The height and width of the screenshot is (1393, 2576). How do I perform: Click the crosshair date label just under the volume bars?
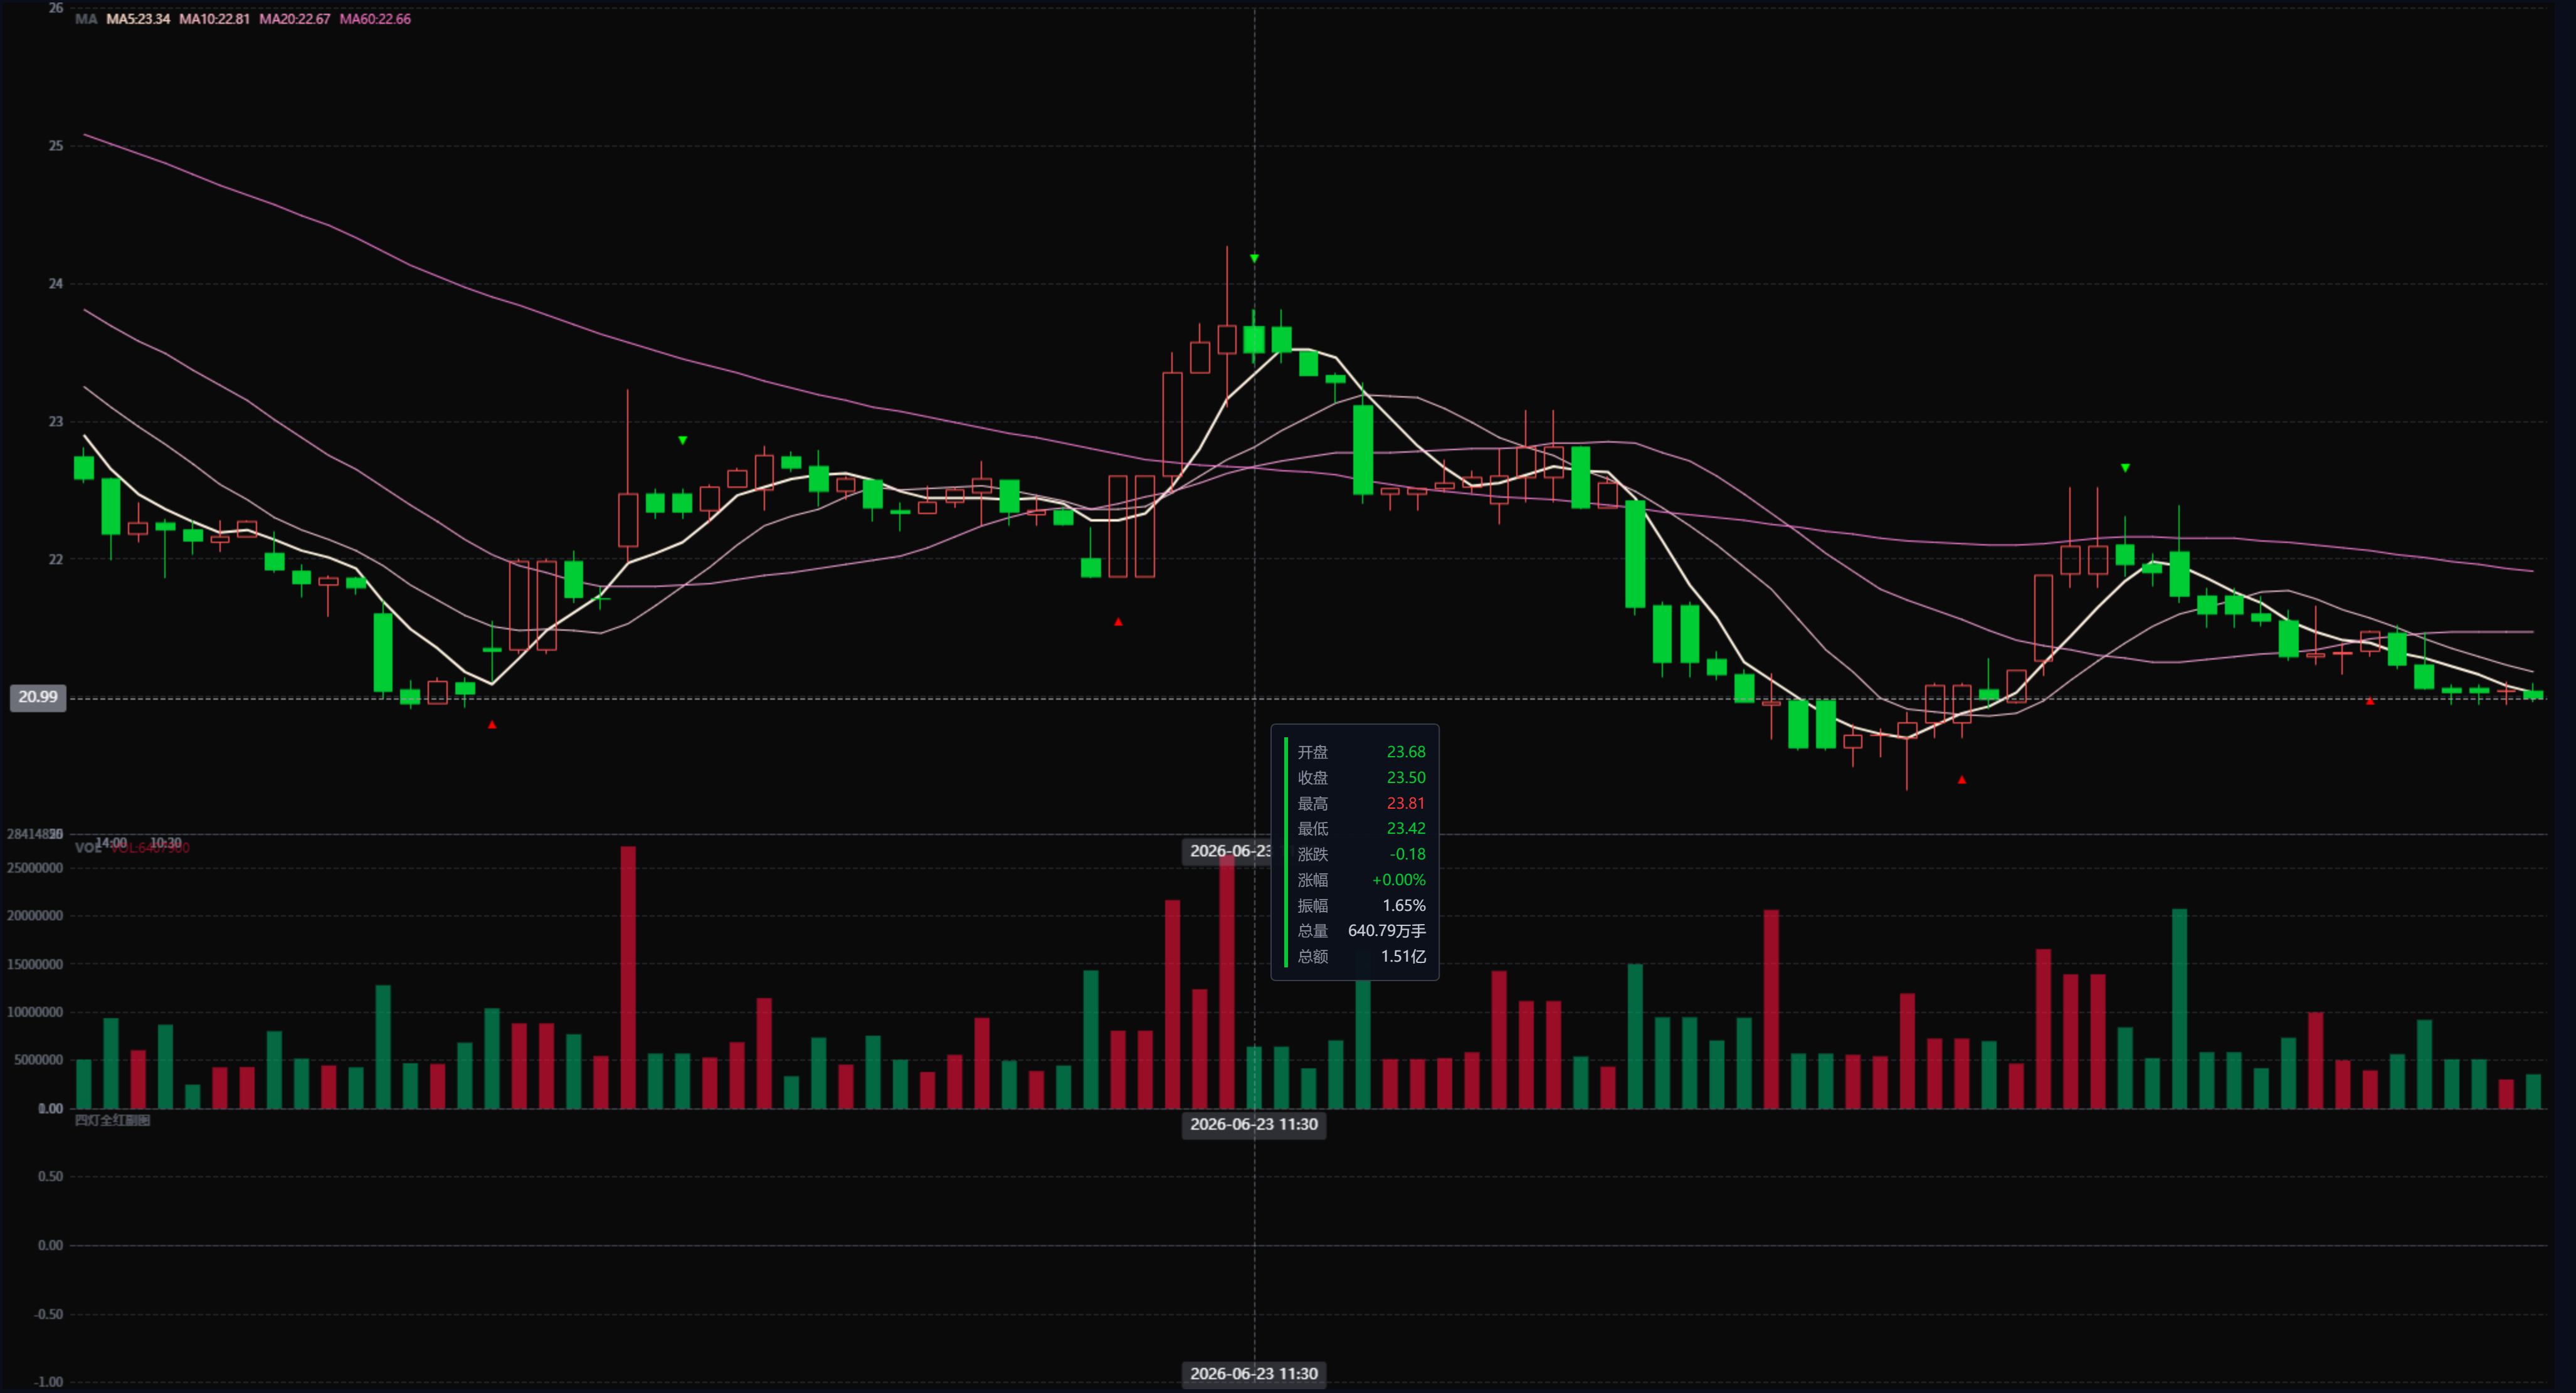tap(1254, 1125)
